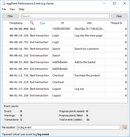Sort by the Type column header

click(x=42, y=23)
